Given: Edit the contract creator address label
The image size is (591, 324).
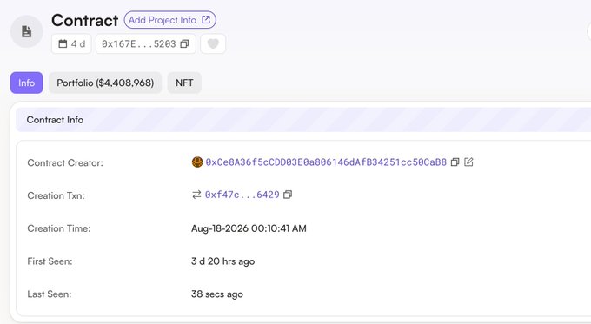Looking at the screenshot, I should point(468,162).
